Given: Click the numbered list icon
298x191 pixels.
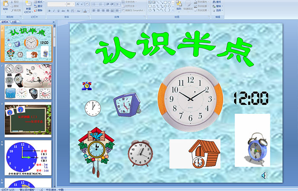Looking at the screenshot, I should (x=100, y=4).
